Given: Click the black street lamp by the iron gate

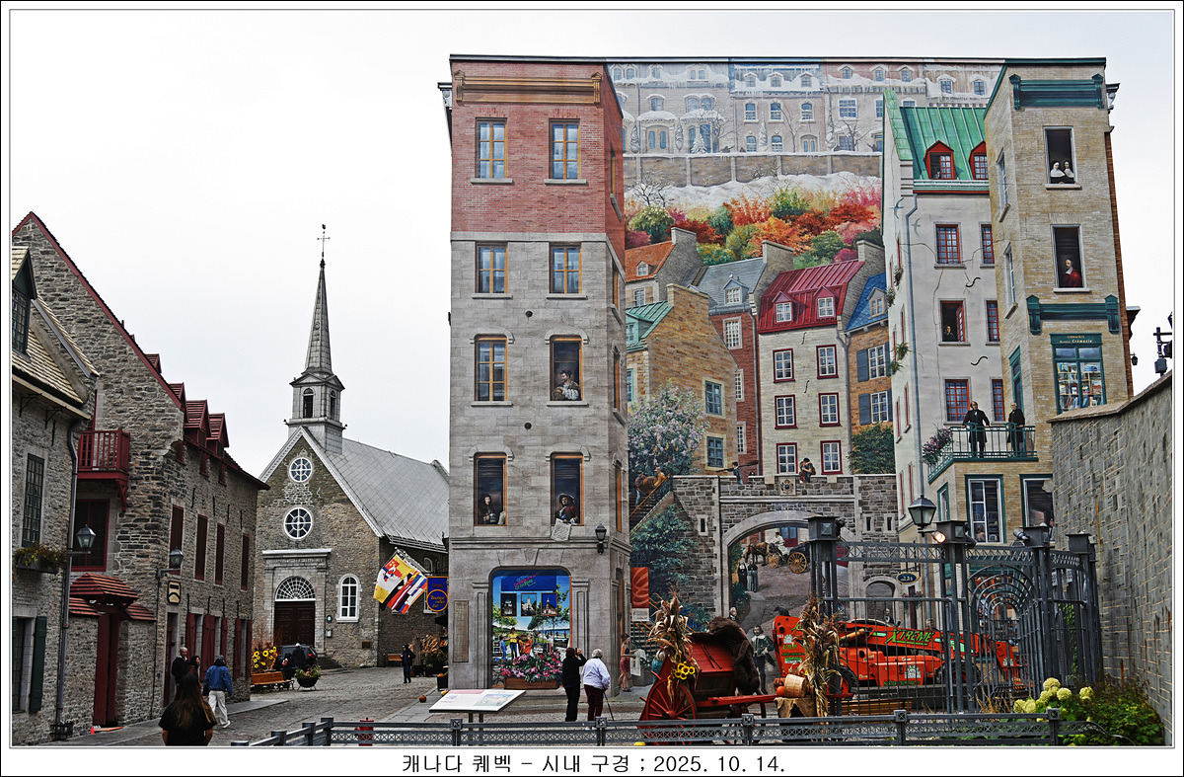Looking at the screenshot, I should [922, 513].
